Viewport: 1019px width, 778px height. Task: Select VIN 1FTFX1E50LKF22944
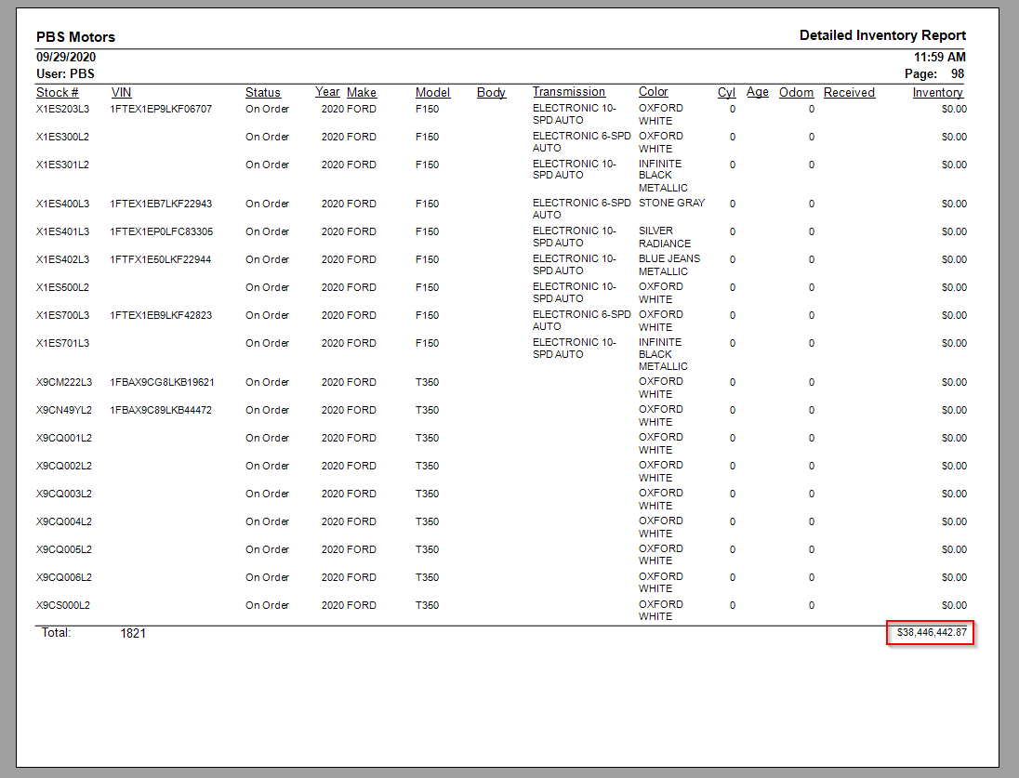click(x=161, y=260)
